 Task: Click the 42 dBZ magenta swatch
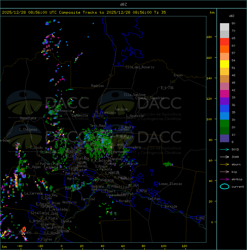click(x=224, y=94)
